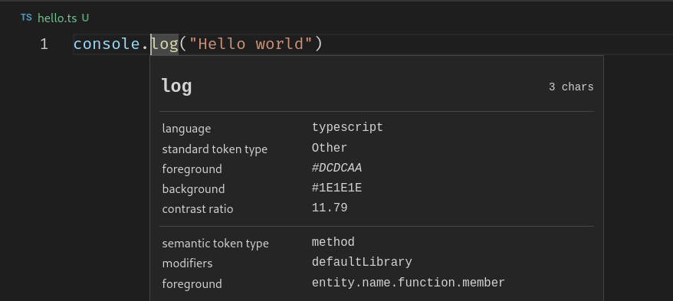673x301 pixels.
Task: Select the entity.name.function.member value
Action: tap(409, 283)
